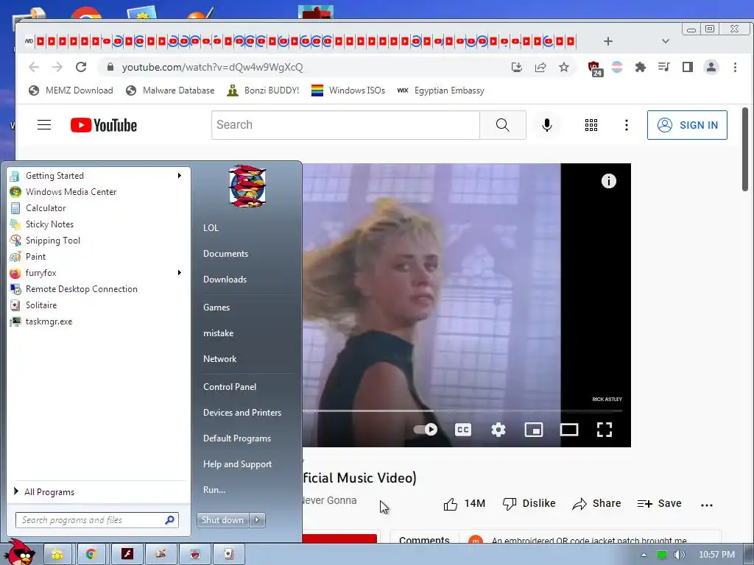Click the Start button bird icon
The height and width of the screenshot is (565, 754).
pyautogui.click(x=19, y=552)
